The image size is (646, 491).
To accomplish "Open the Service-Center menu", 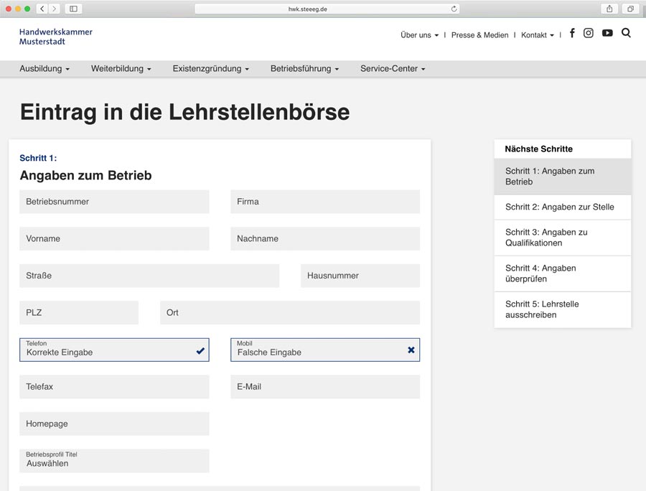I will pyautogui.click(x=393, y=69).
